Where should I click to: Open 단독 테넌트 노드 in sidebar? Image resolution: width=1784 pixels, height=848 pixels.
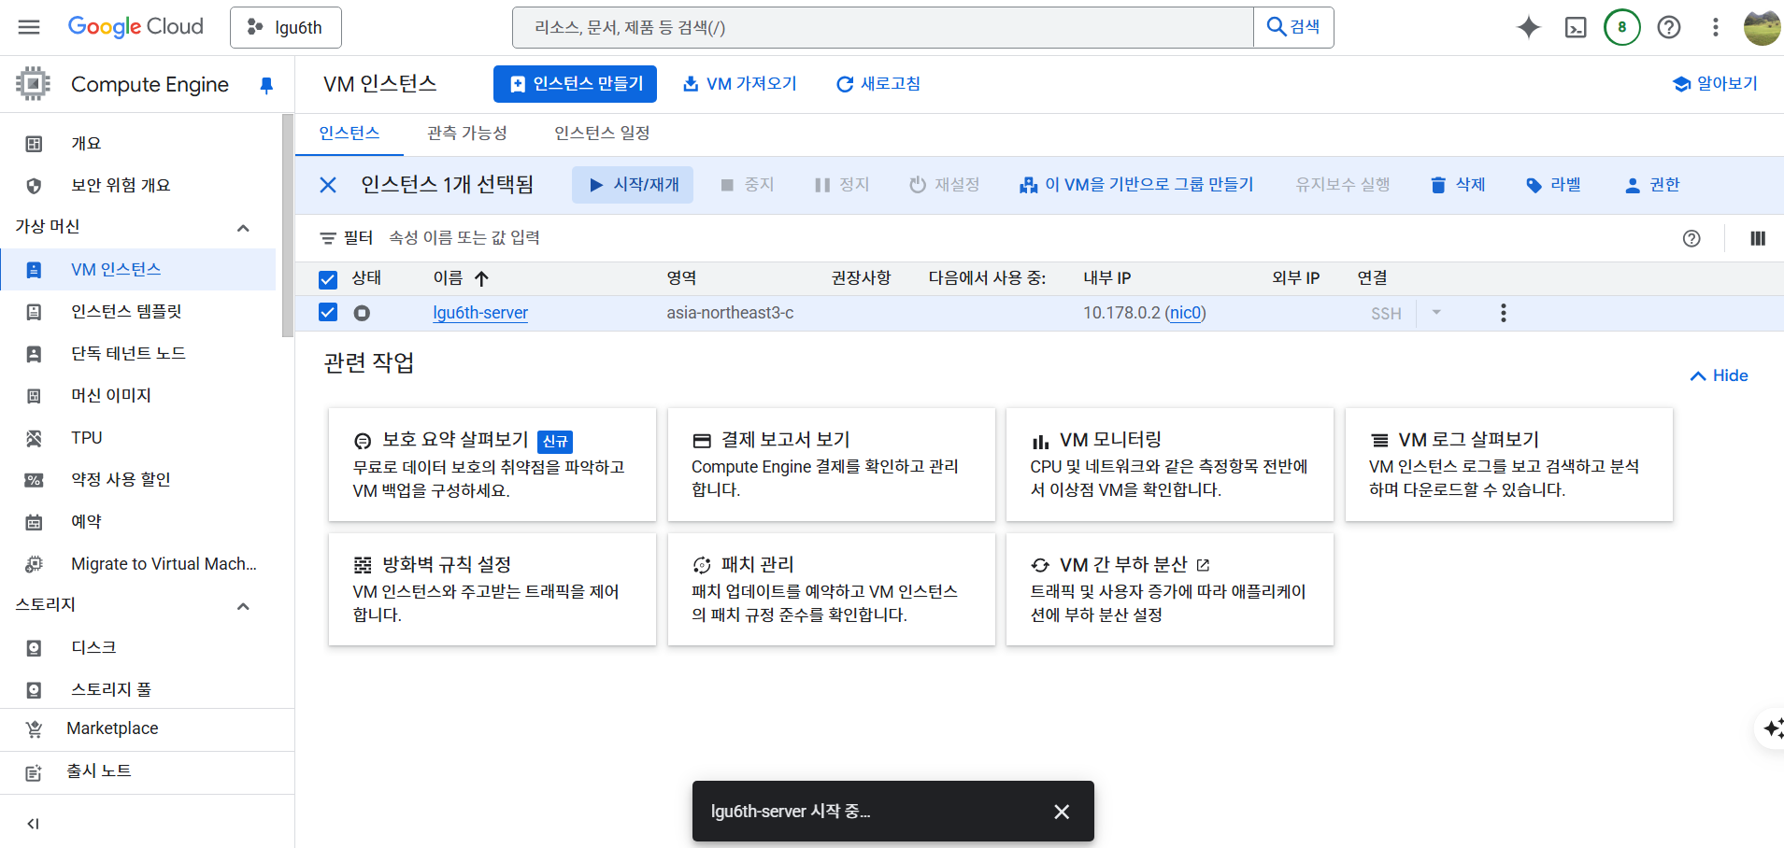point(138,353)
